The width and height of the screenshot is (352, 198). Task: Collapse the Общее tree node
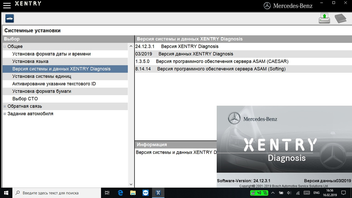[5, 46]
